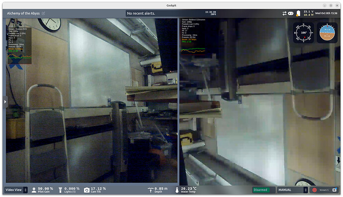Open the 'Video View' selector dropdown
Viewport: 343px width, 197px height.
tap(16, 190)
